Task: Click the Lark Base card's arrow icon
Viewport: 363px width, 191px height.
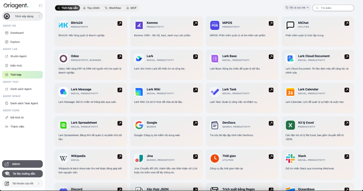Action: pyautogui.click(x=271, y=57)
